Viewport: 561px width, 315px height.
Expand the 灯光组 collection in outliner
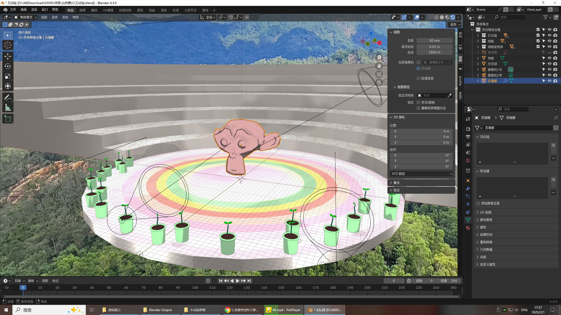click(x=478, y=36)
